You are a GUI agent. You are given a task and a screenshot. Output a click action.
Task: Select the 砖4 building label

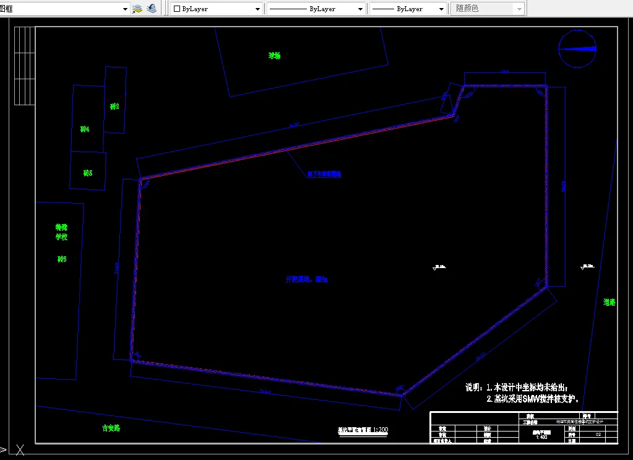pos(85,129)
